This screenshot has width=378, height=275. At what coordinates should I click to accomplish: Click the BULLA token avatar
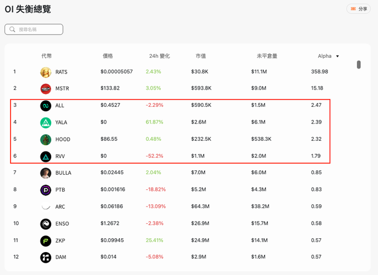tap(46, 173)
